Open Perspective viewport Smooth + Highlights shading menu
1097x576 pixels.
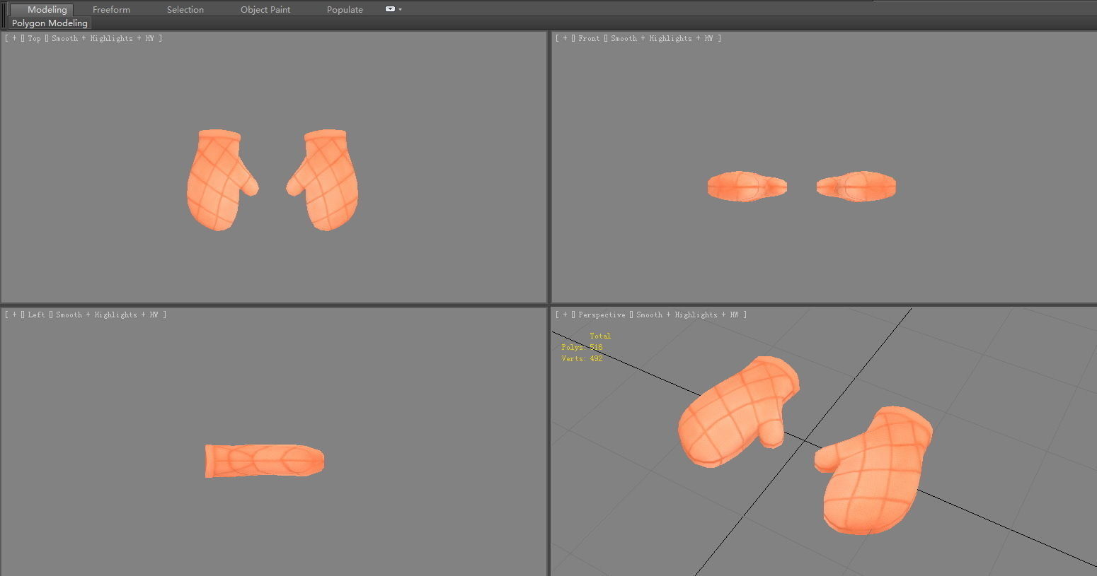pos(687,315)
